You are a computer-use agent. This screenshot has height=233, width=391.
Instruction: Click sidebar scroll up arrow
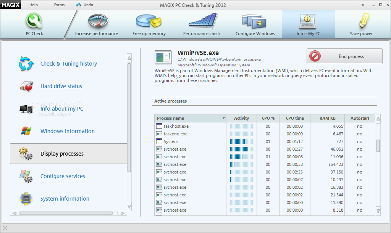(129, 58)
